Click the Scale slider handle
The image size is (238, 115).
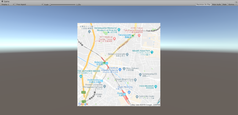click(x=50, y=4)
